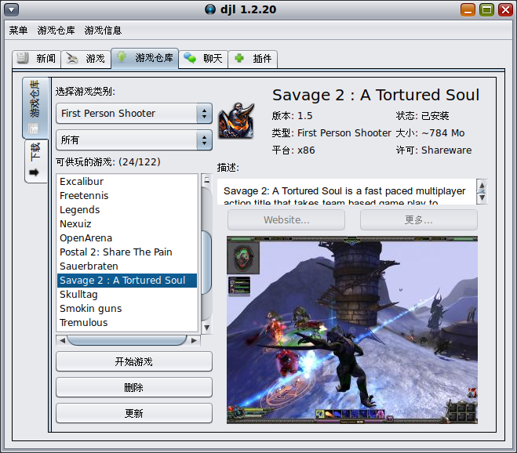Open the First Person Shooter category dropdown
The image size is (517, 453).
coord(134,114)
